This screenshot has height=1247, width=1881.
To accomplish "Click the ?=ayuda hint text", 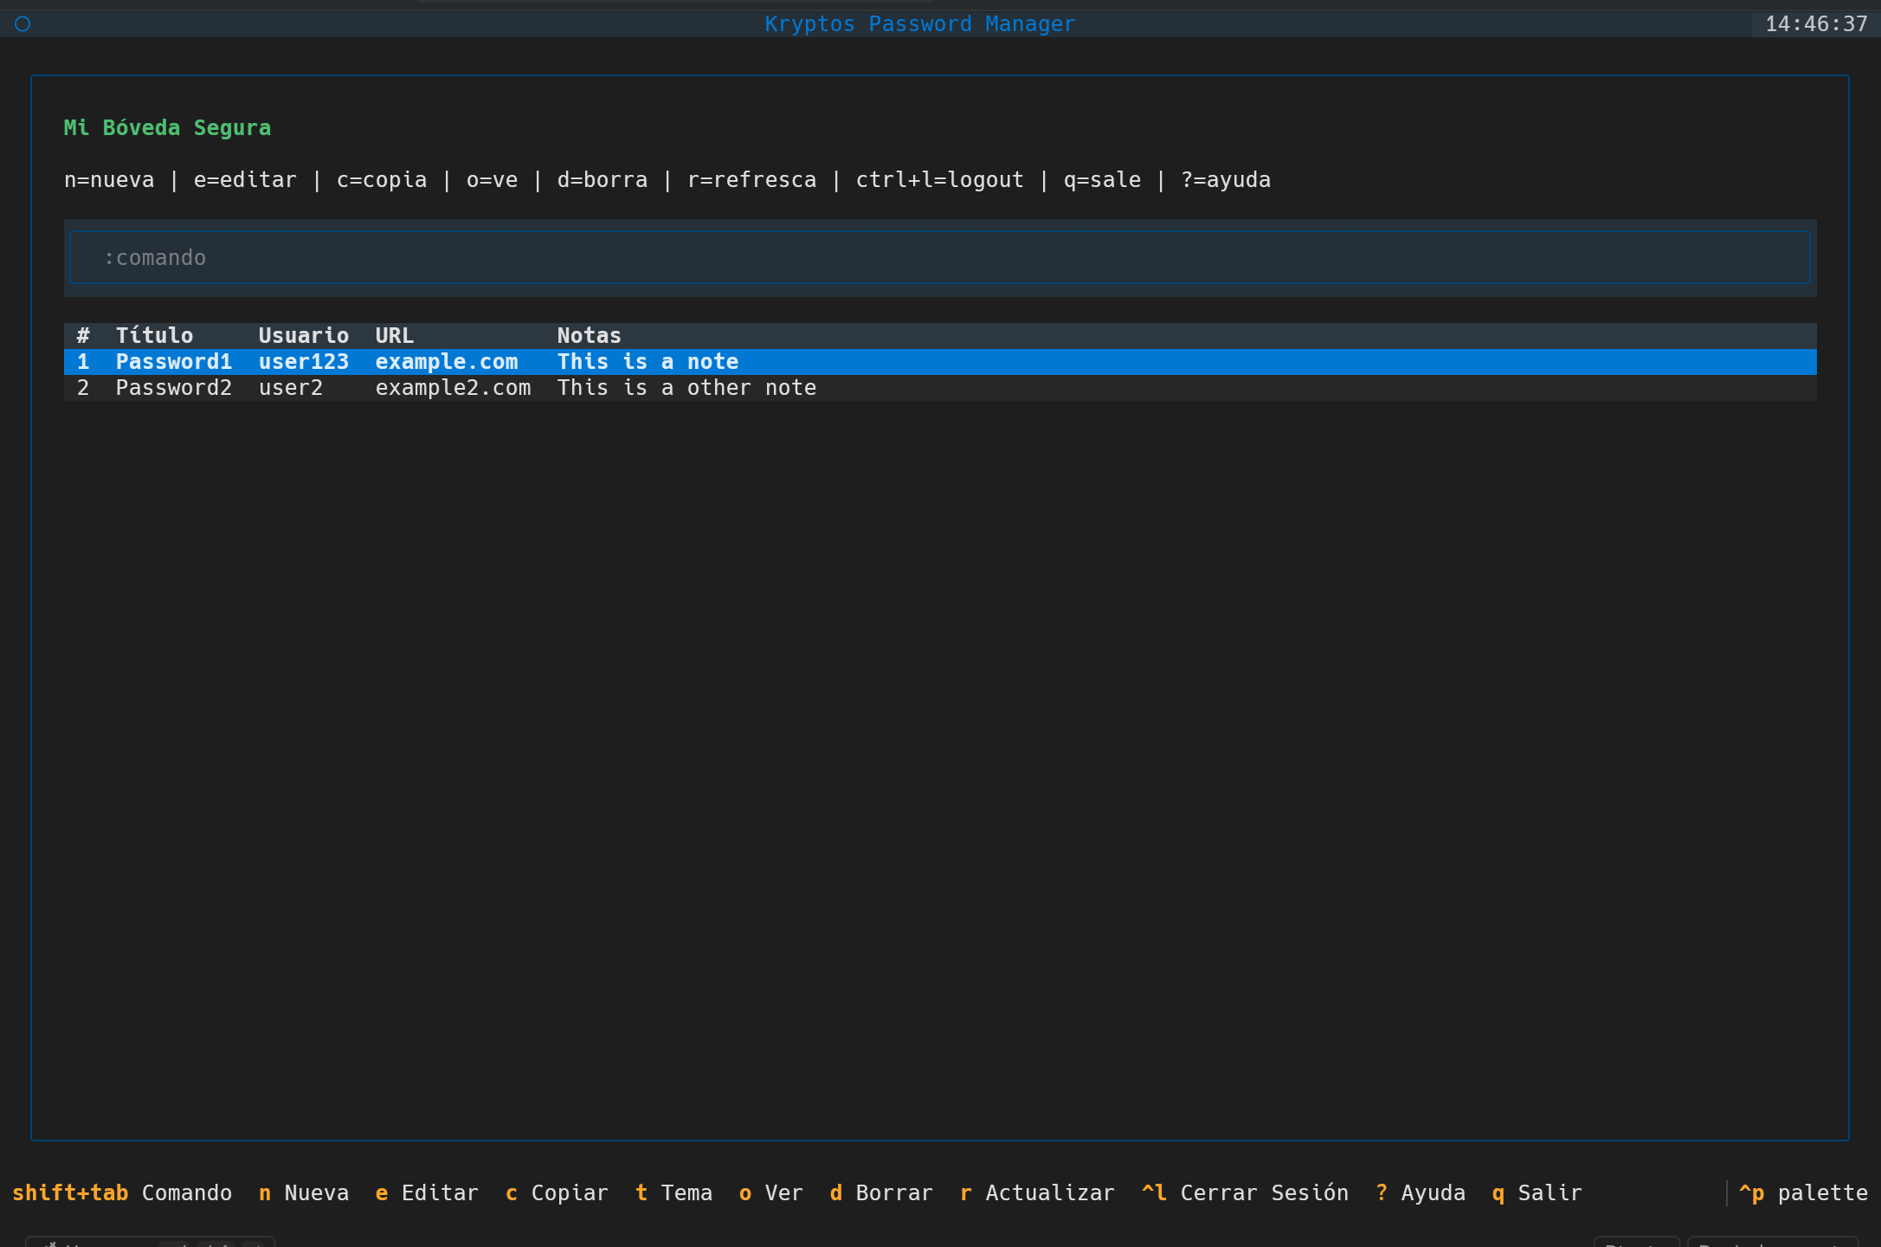I will pyautogui.click(x=1226, y=180).
